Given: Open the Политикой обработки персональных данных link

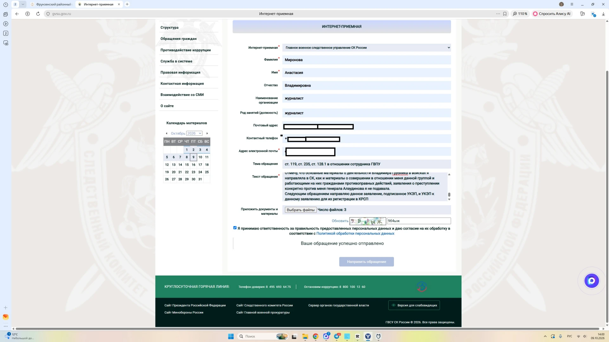Looking at the screenshot, I should pos(355,233).
